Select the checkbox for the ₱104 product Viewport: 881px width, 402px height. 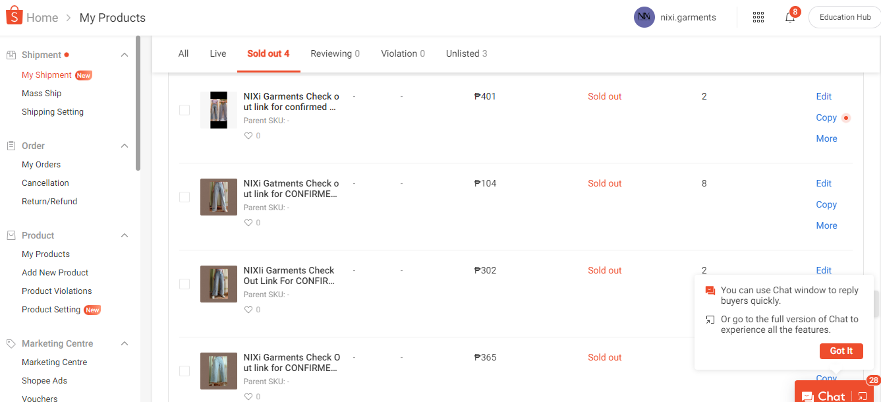[185, 197]
